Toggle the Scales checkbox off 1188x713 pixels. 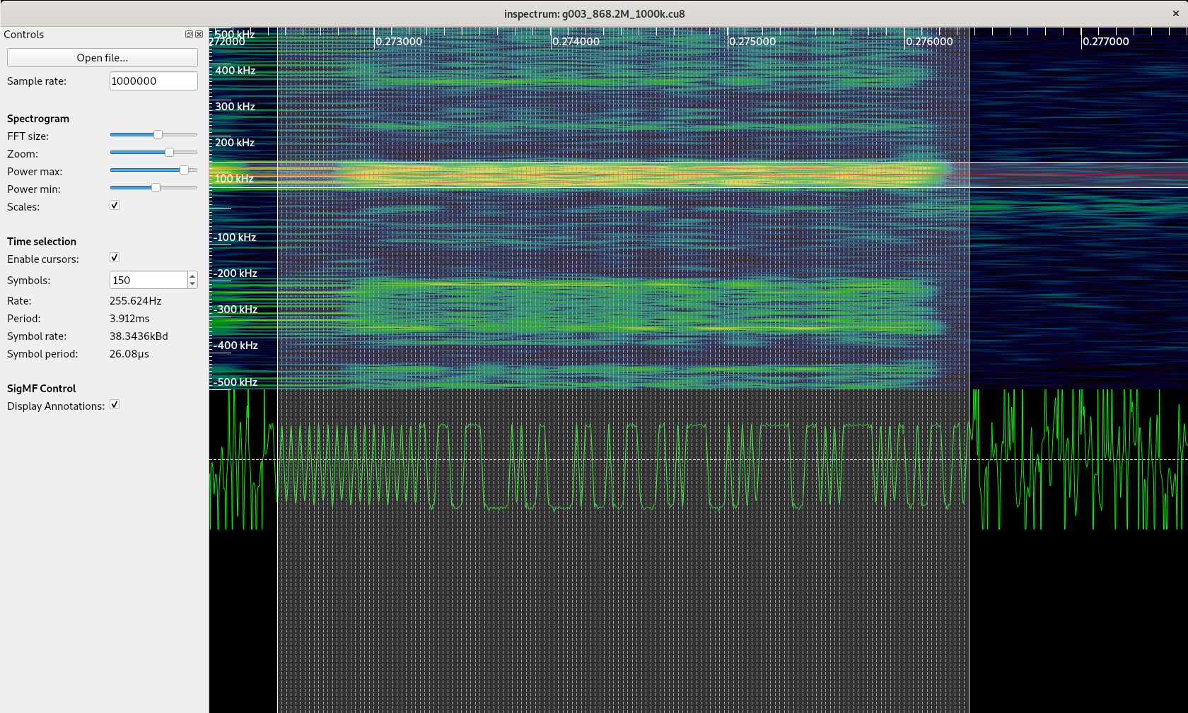coord(114,205)
